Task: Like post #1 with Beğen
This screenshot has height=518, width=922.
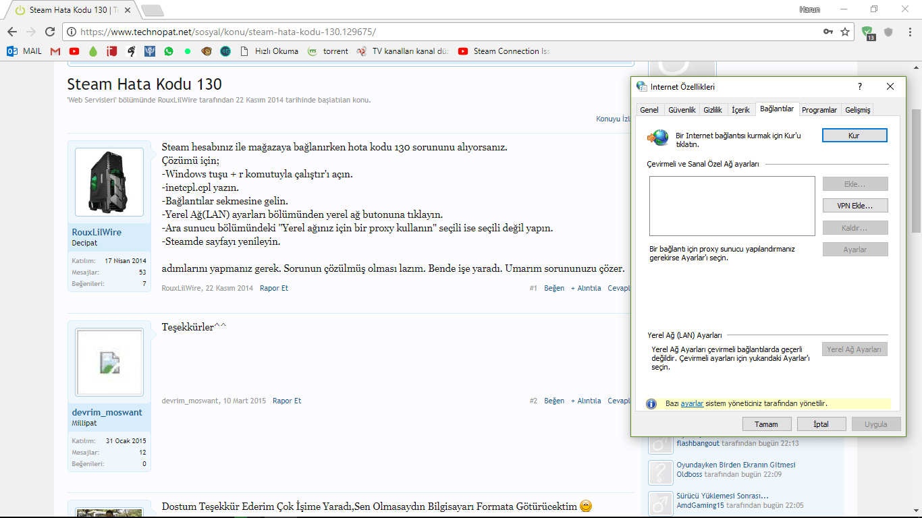Action: coord(554,288)
